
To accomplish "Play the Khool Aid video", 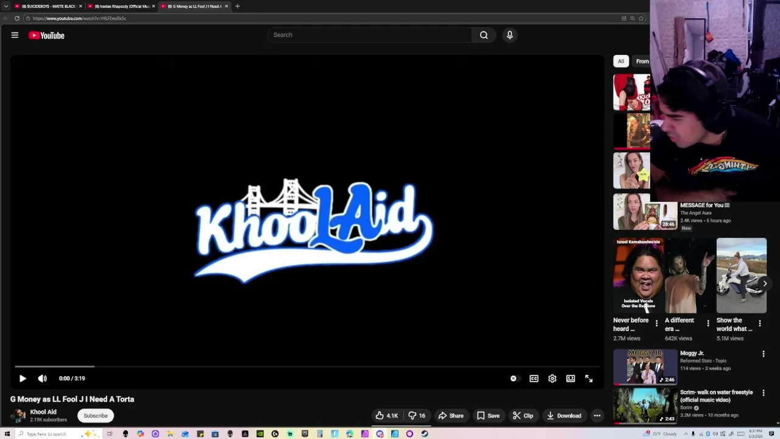I will tap(23, 379).
